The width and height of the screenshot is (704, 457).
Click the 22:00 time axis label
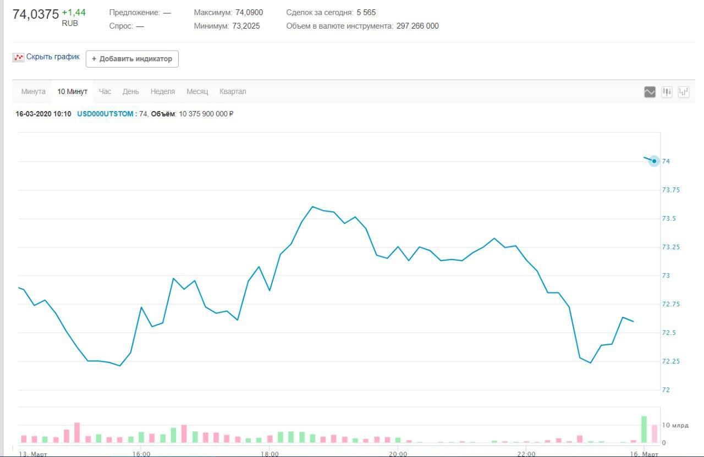tap(526, 454)
